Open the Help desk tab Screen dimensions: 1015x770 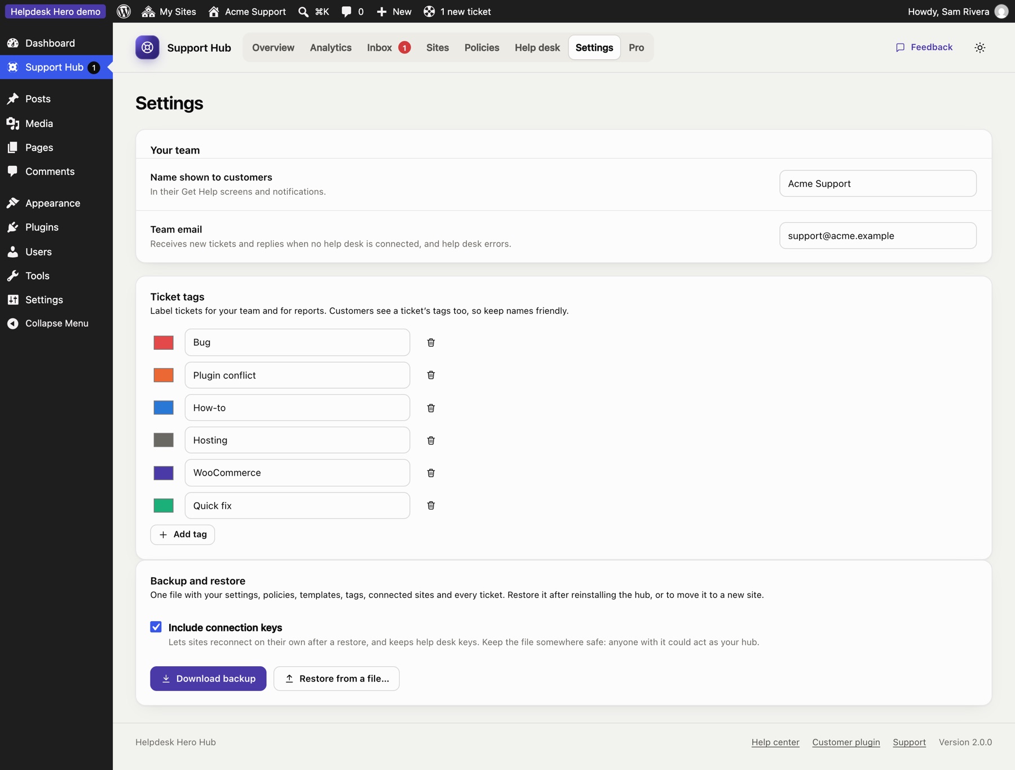[x=537, y=47]
